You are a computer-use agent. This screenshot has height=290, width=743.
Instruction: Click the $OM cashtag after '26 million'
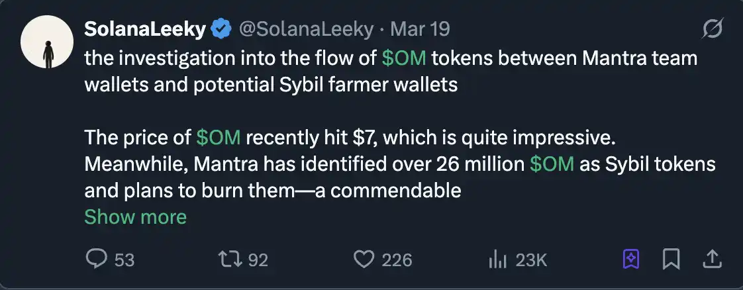pyautogui.click(x=552, y=164)
